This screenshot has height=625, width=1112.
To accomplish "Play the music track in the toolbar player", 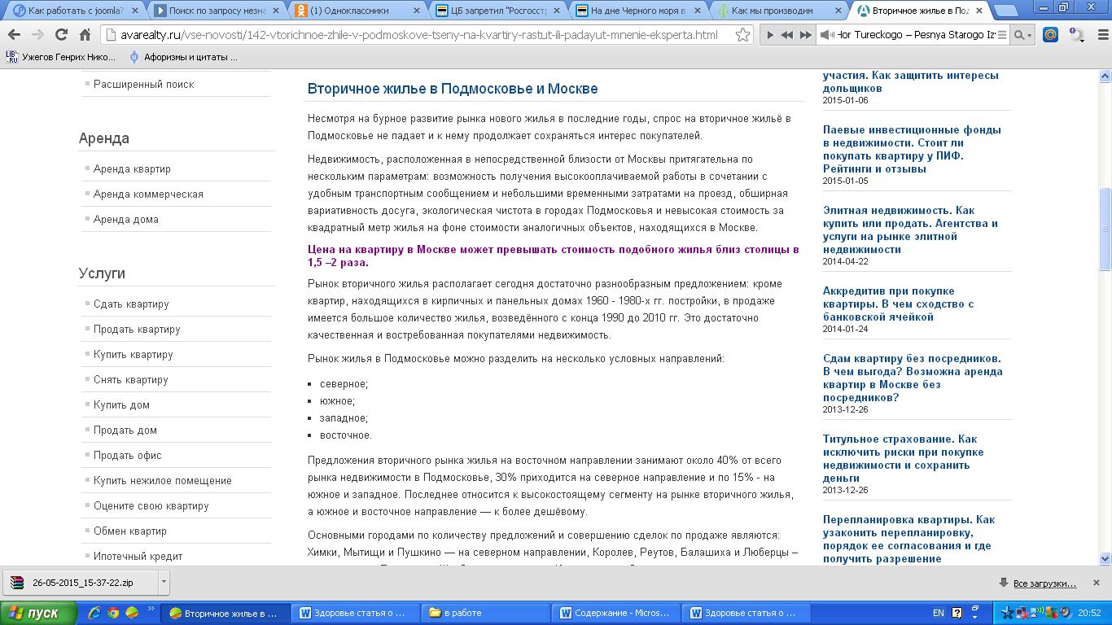I will point(770,35).
